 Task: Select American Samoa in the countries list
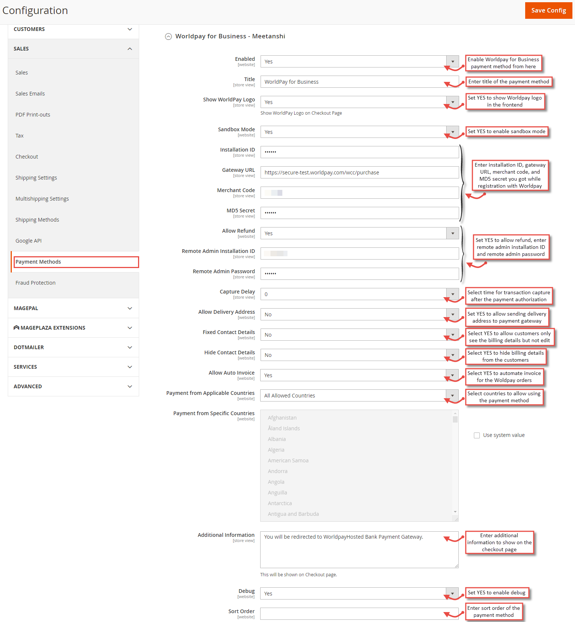[x=288, y=461]
